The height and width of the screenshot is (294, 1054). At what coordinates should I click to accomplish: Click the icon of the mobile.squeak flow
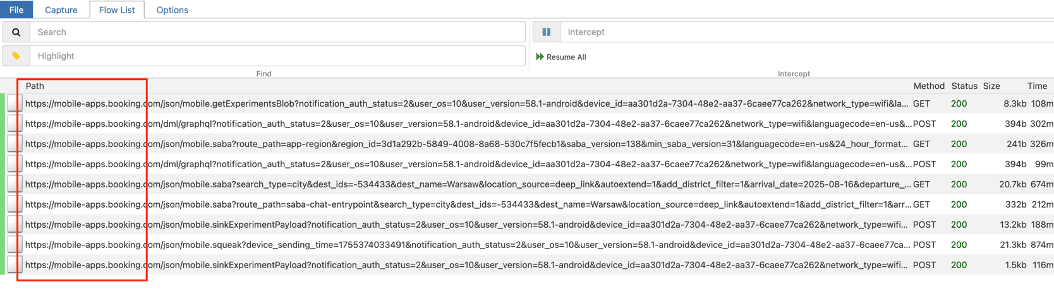[x=15, y=245]
